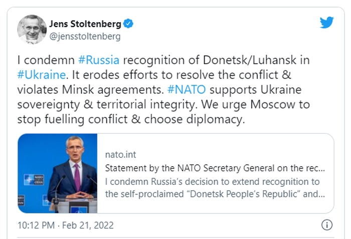Viewport: 351px width, 239px height.
Task: Open the @jensstoltenberg handle
Action: 85,36
